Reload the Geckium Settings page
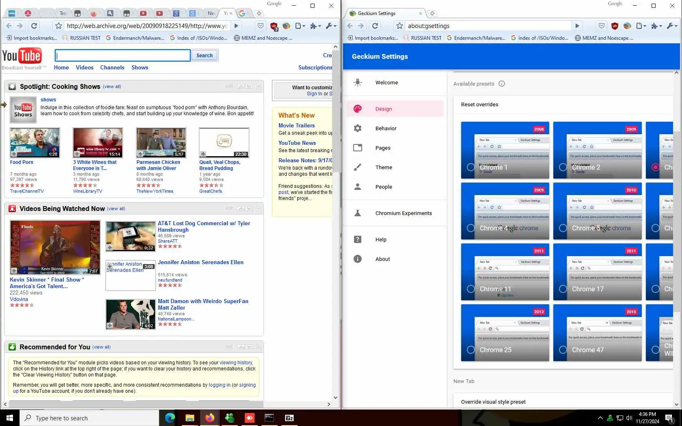The width and height of the screenshot is (682, 426). 375,26
